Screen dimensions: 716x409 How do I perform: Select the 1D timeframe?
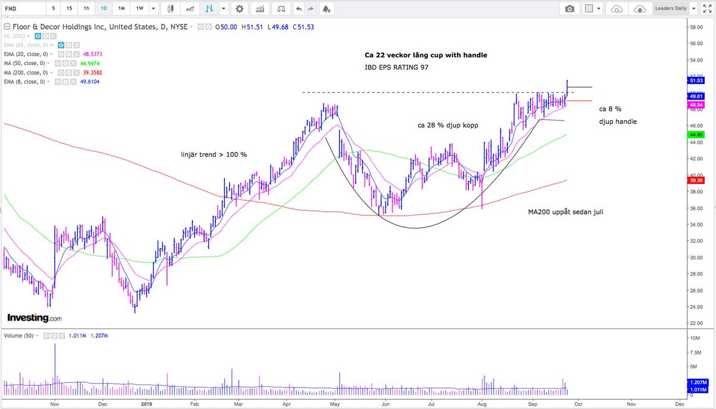point(104,9)
